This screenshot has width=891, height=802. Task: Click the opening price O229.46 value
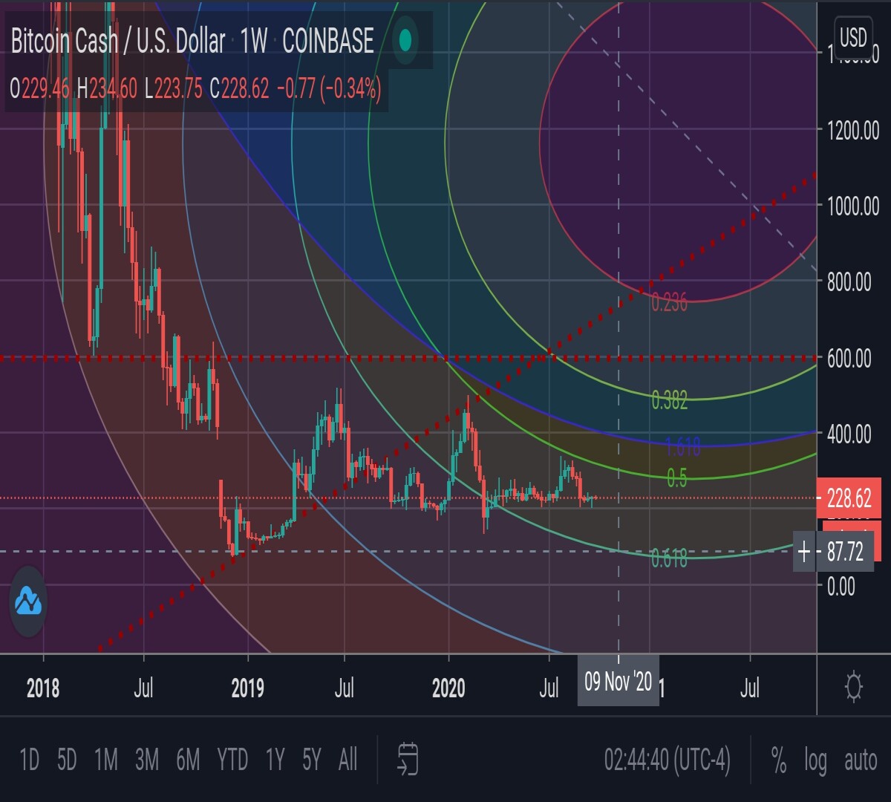(x=39, y=89)
